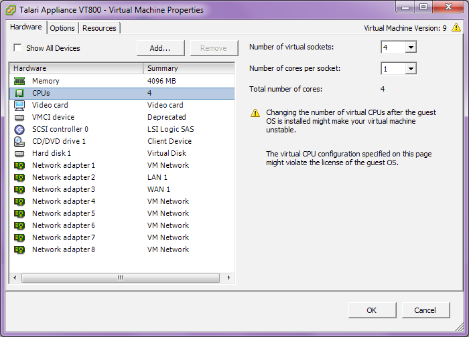The image size is (469, 337).
Task: Close the Virtual Machine Properties window
Action: click(448, 7)
